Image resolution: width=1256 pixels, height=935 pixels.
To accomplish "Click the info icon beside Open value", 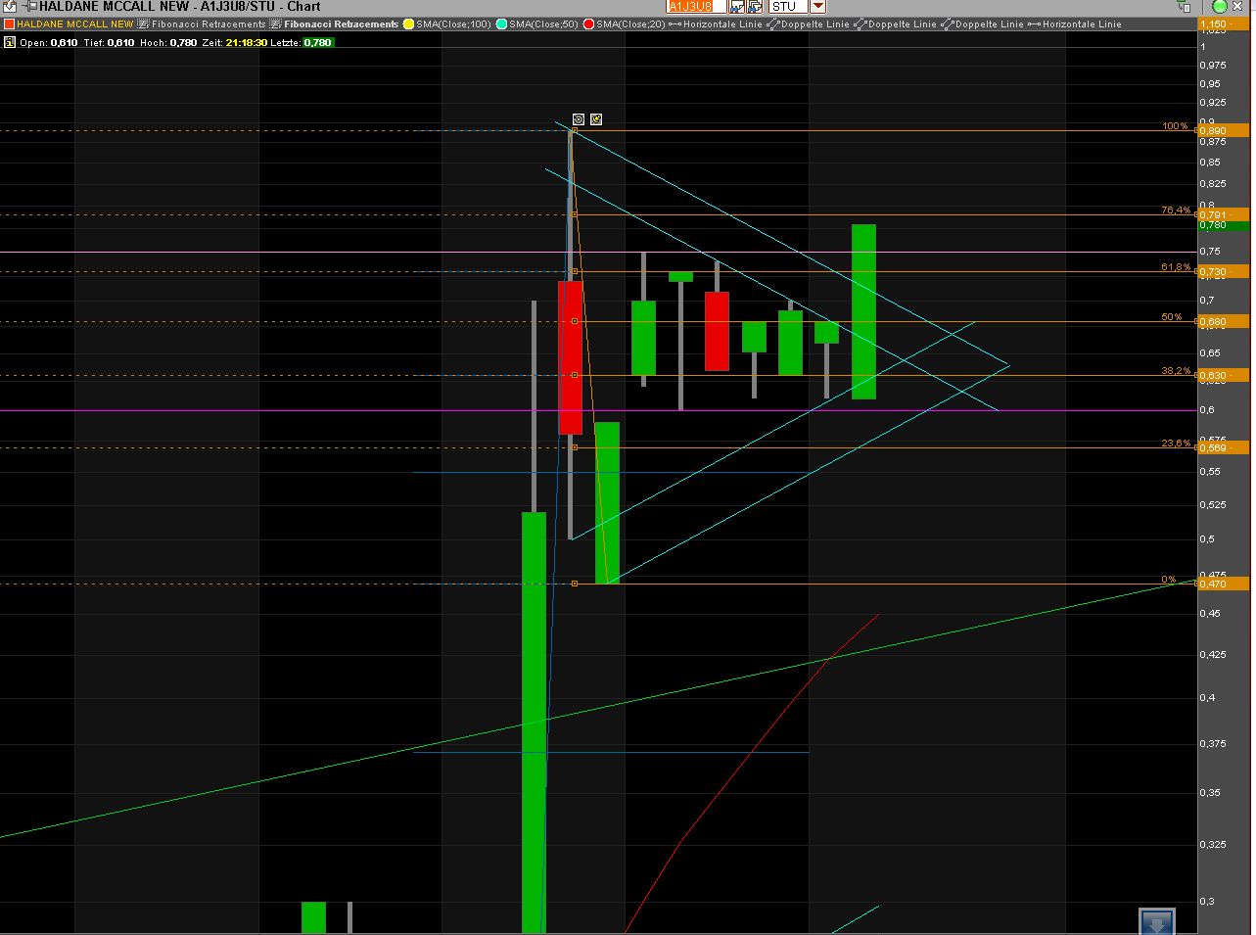I will tap(9, 42).
